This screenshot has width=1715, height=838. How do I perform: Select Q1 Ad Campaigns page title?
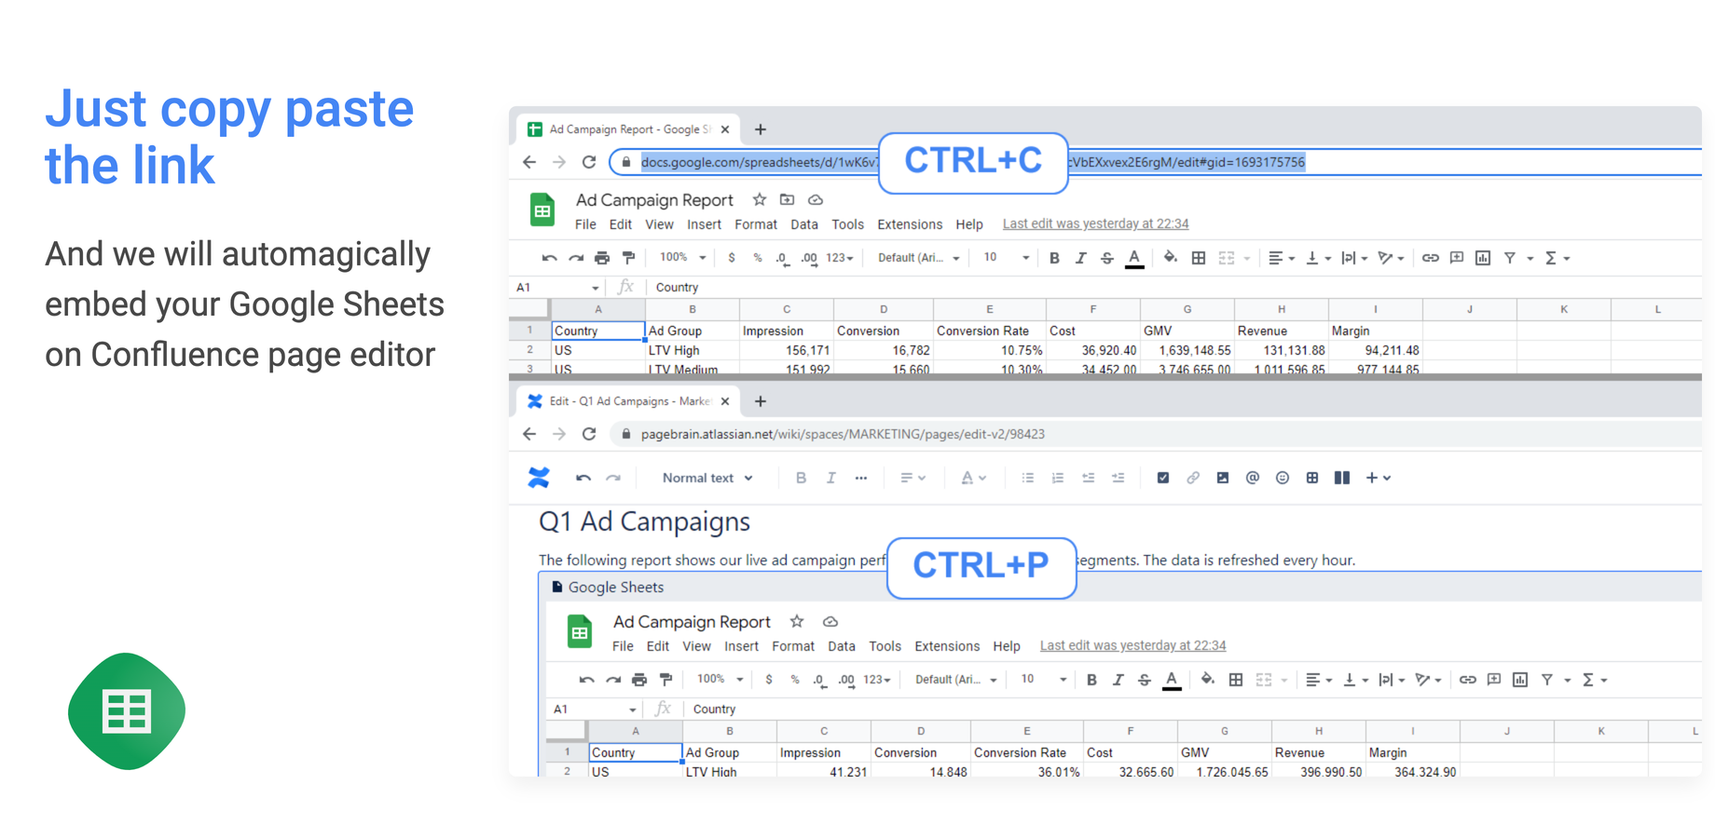point(644,521)
